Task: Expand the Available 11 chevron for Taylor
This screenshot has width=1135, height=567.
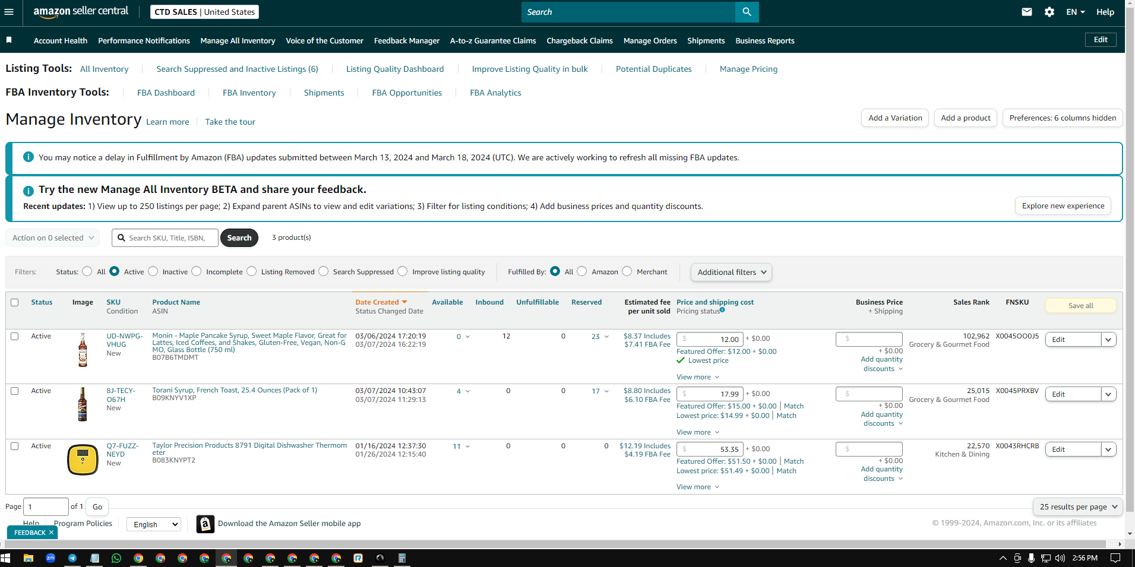Action: point(467,446)
